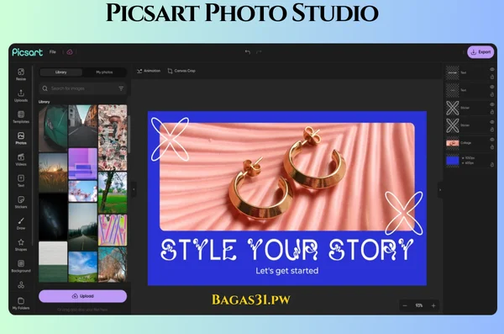Select the Let's get started text
This screenshot has width=504, height=334.
[x=287, y=271]
